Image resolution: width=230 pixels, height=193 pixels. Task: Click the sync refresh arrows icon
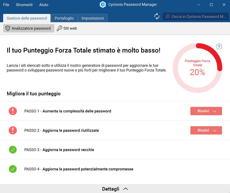pyautogui.click(x=157, y=16)
